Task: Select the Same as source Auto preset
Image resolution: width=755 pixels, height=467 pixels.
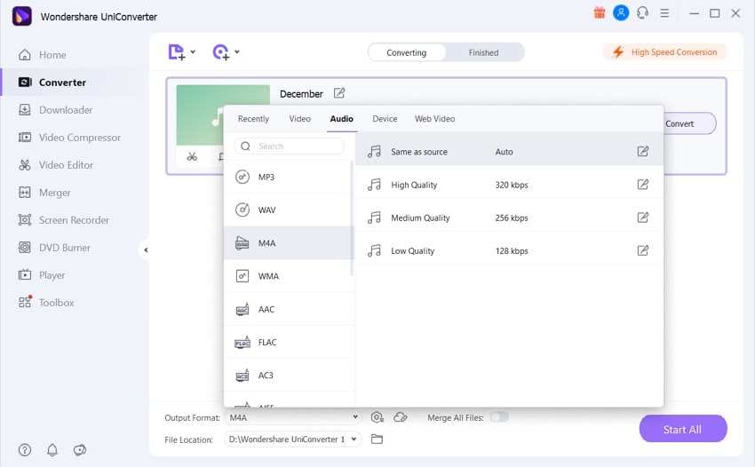Action: (x=509, y=152)
